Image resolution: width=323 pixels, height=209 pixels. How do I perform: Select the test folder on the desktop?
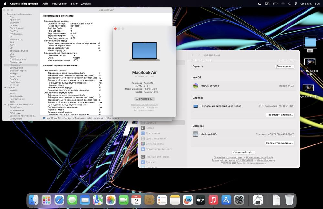pos(310,44)
